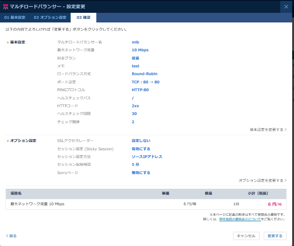Click the chevron beside オプション設定を変更する
The image size is (294, 246).
tap(285, 180)
